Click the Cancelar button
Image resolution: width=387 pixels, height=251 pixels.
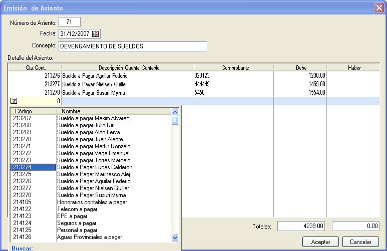pyautogui.click(x=360, y=242)
